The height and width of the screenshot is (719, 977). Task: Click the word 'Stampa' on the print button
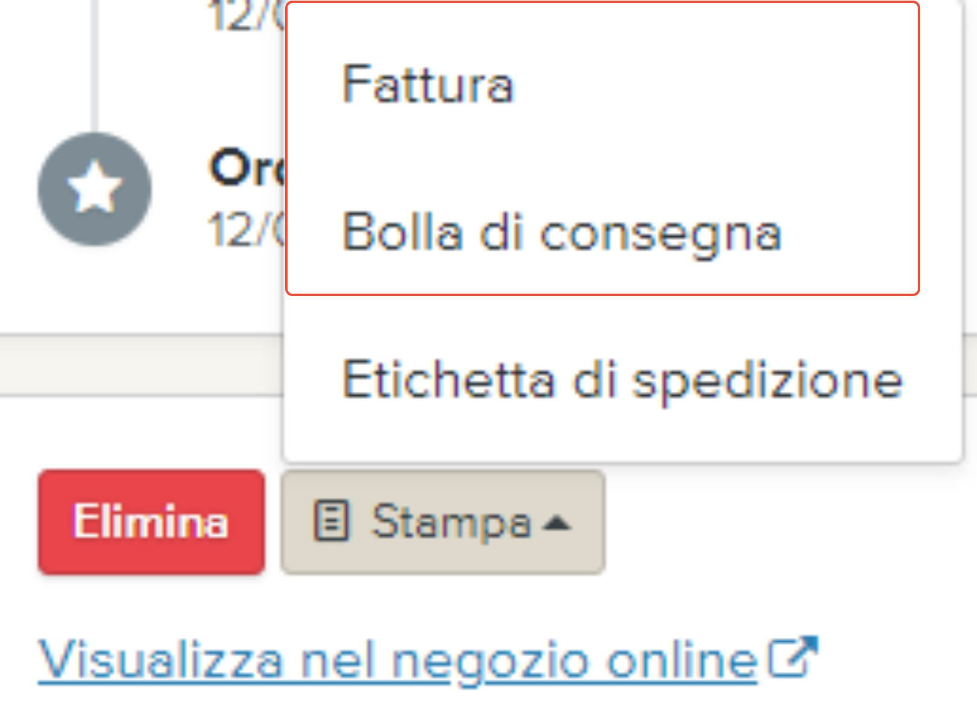[451, 522]
